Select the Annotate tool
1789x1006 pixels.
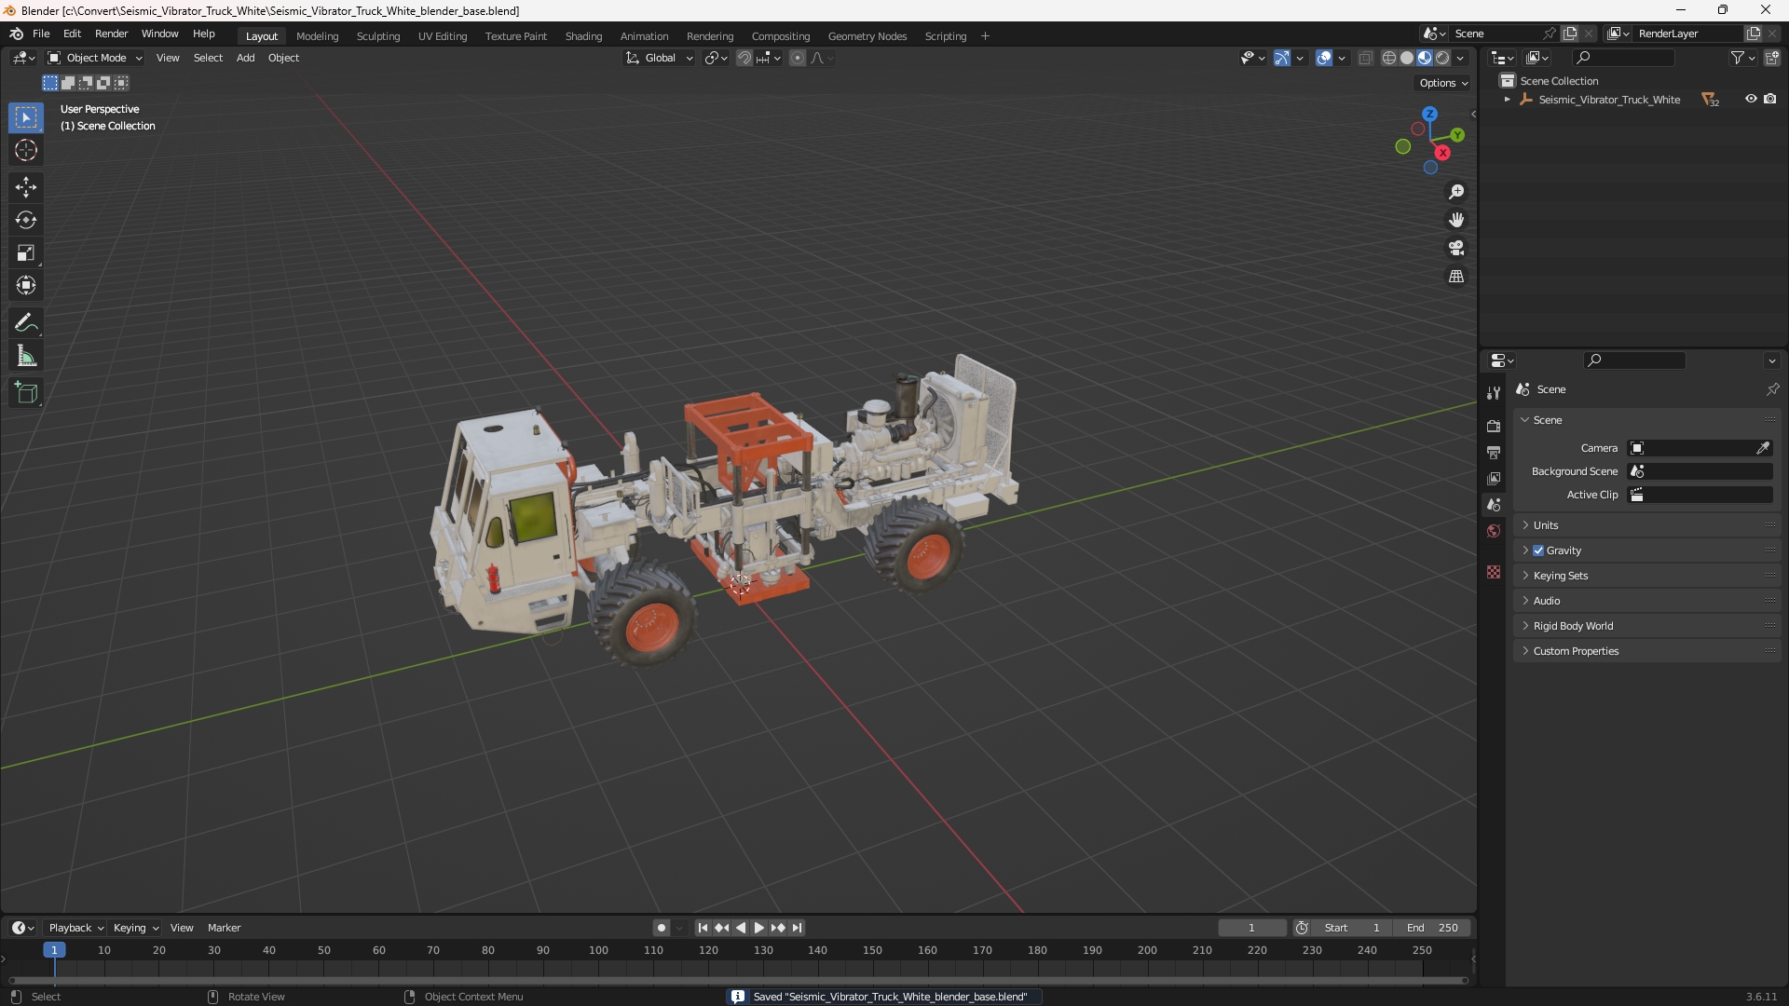(x=26, y=323)
